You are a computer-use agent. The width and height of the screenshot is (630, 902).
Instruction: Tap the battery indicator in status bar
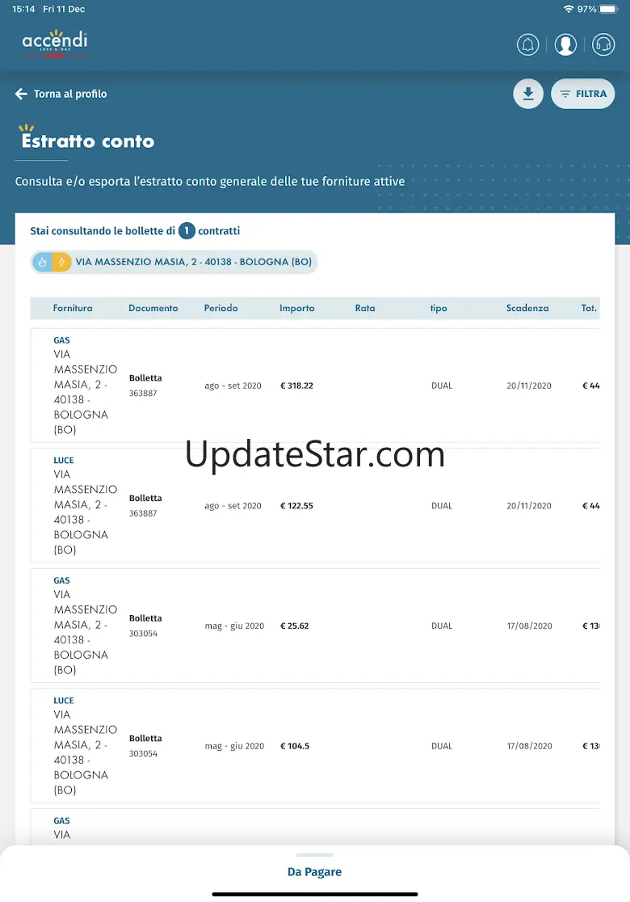click(x=608, y=9)
